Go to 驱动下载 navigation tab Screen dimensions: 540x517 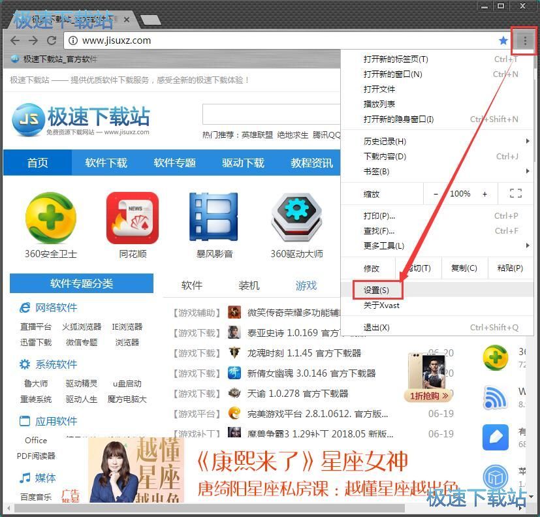click(x=243, y=163)
